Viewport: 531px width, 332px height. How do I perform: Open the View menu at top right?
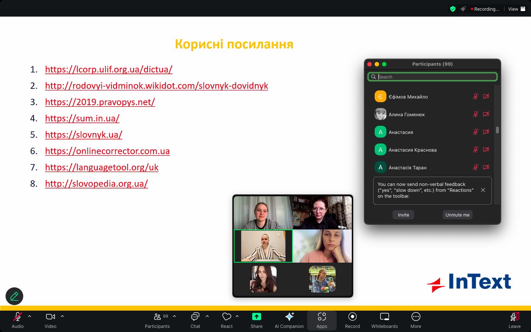pos(516,9)
